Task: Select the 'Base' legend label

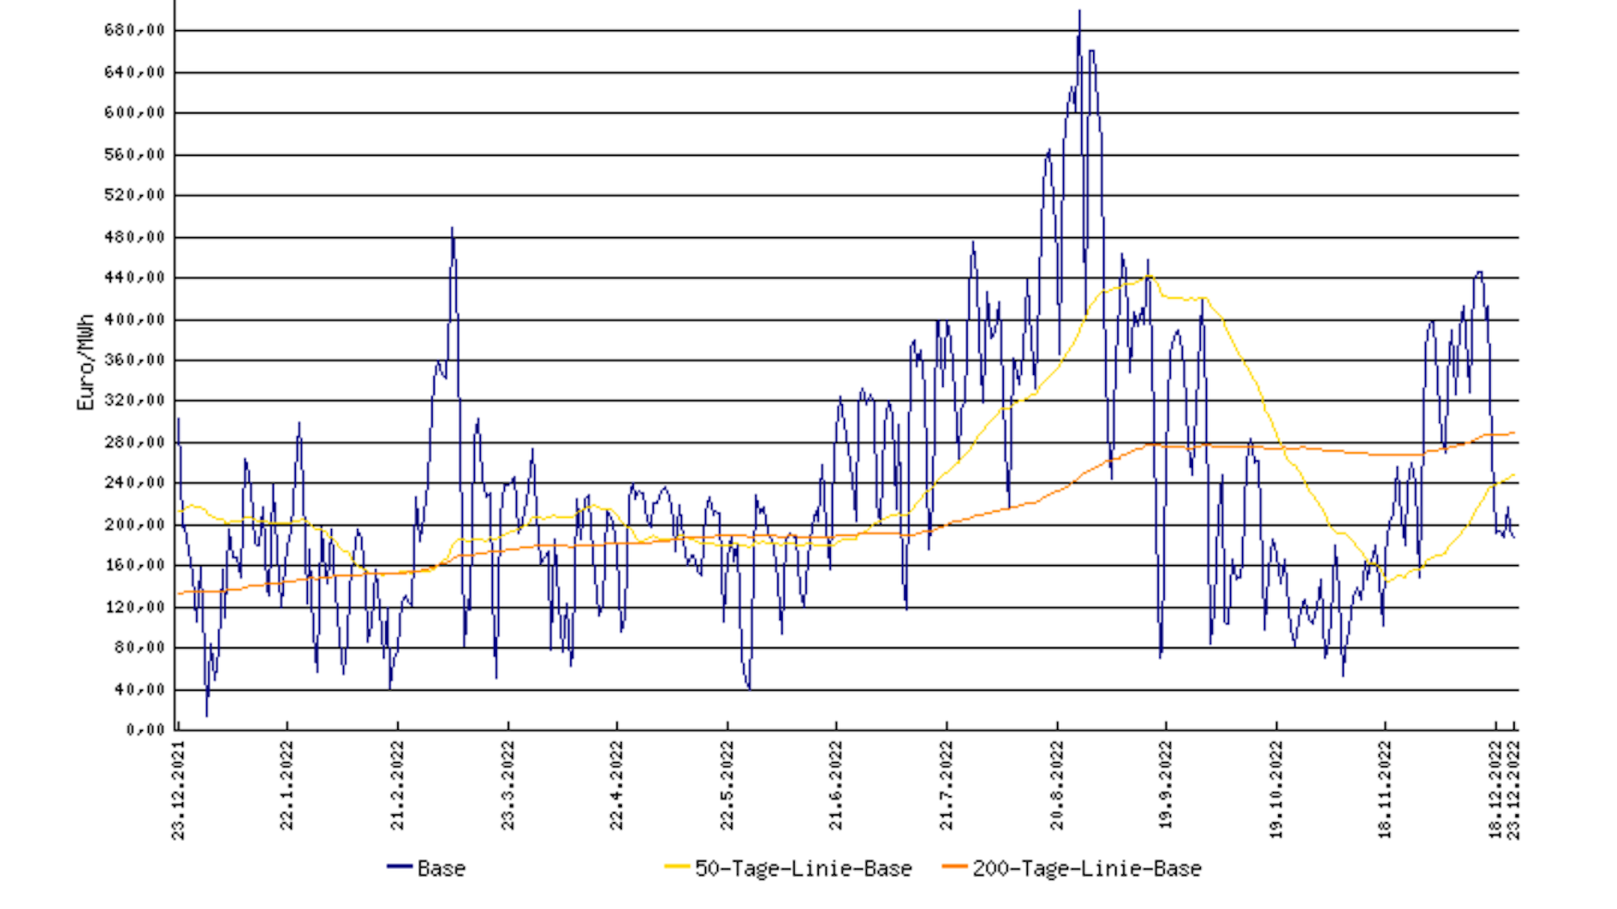Action: point(441,869)
